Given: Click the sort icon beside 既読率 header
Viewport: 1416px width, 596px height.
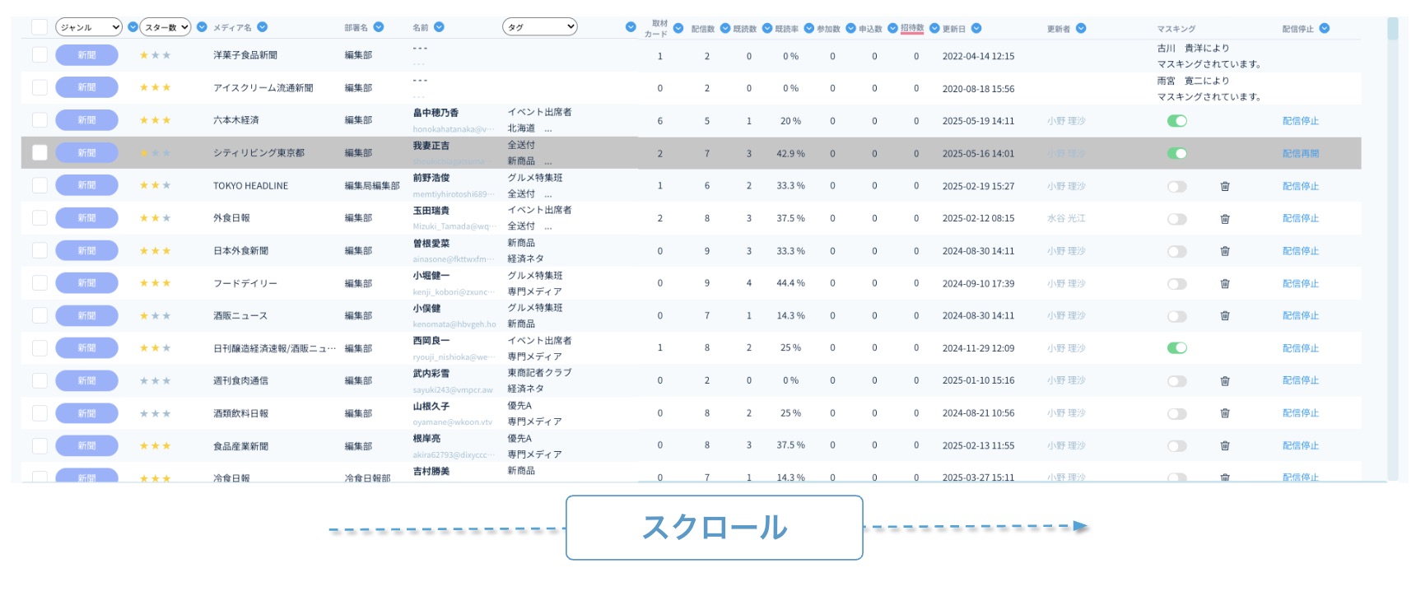Looking at the screenshot, I should (x=808, y=28).
